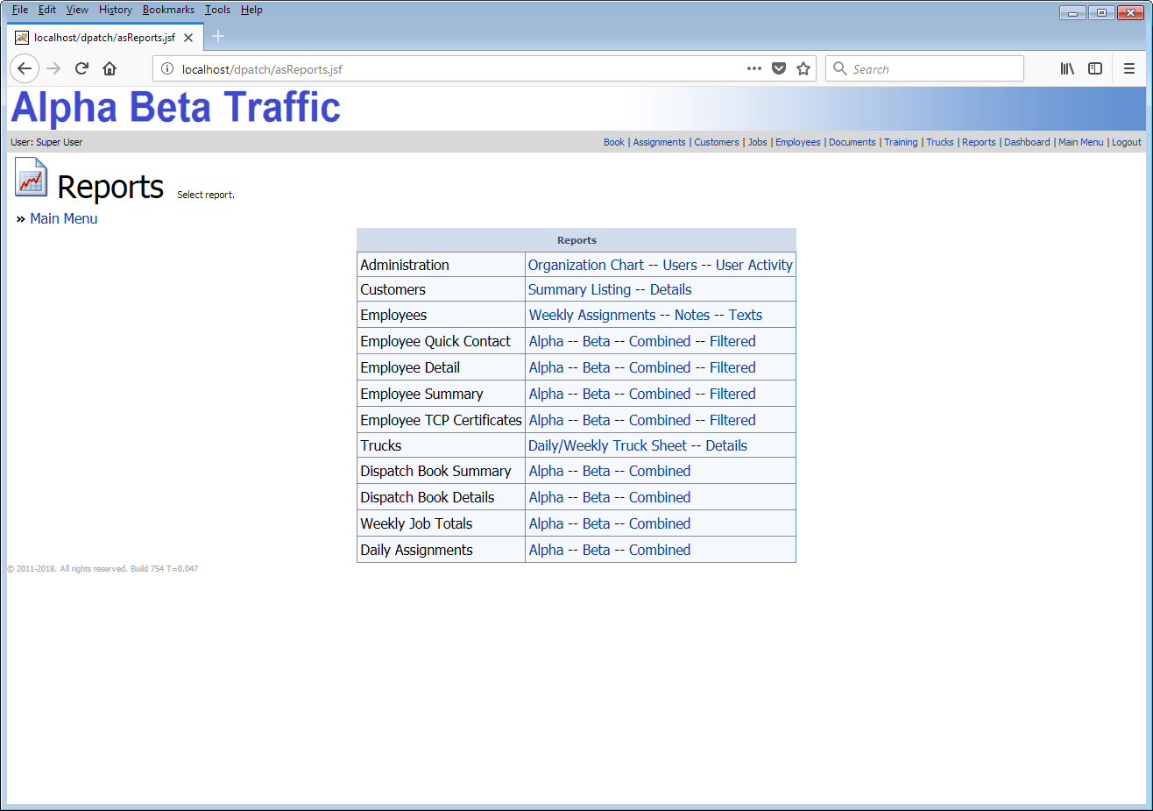Open the hamburger application menu

(1129, 68)
